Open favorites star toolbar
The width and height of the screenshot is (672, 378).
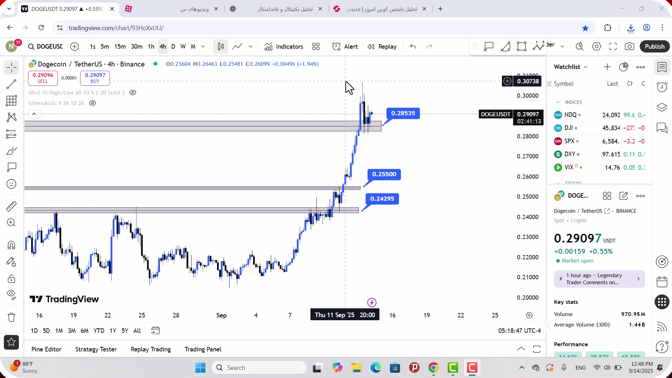pyautogui.click(x=12, y=342)
